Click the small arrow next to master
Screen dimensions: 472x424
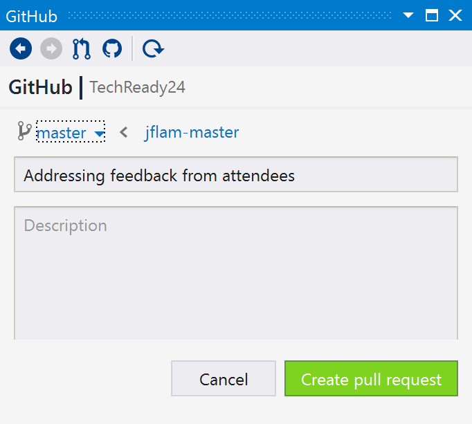point(99,133)
